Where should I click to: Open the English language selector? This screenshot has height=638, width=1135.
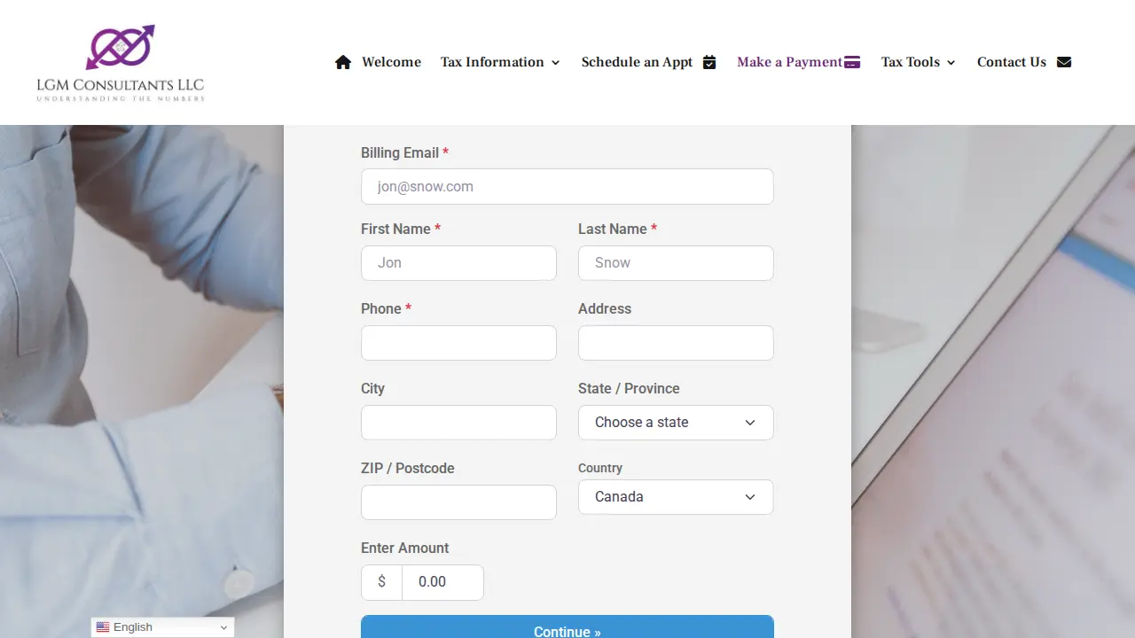click(x=162, y=627)
